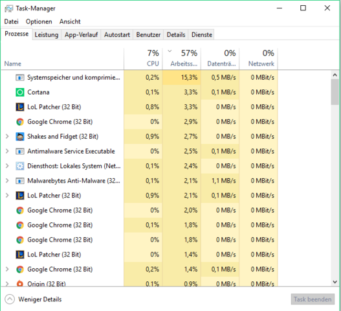
Task: Click Weniger Details to collapse view
Action: click(x=40, y=299)
